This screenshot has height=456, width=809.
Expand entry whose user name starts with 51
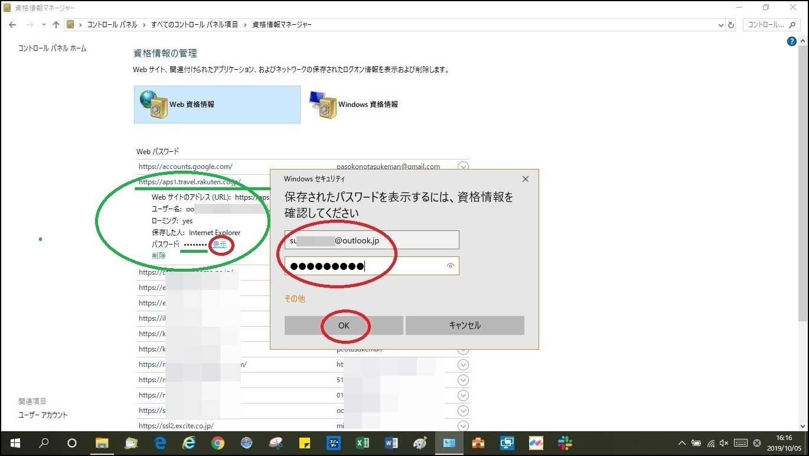[463, 380]
